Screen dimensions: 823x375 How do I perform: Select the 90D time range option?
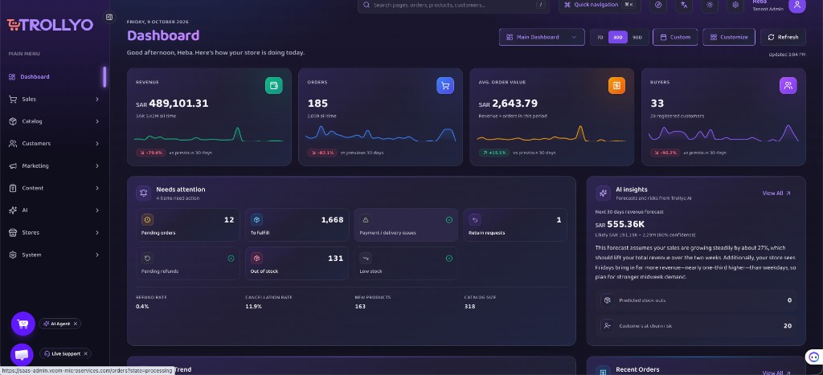click(637, 37)
